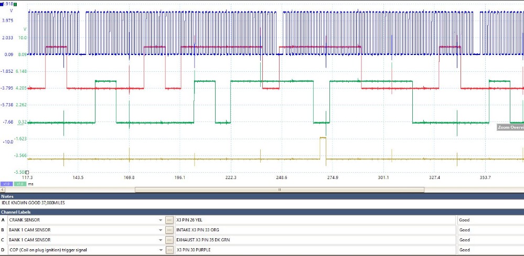Expand the CRANK SENSOR label dropdown

(x=160, y=220)
